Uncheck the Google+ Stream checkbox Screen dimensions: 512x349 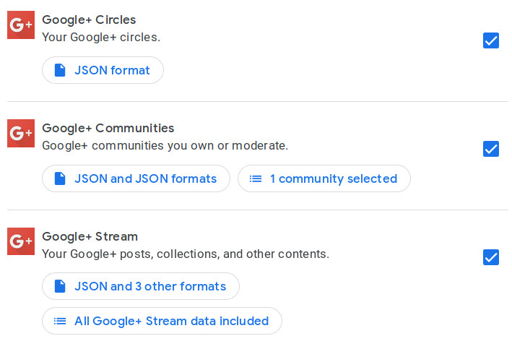491,257
